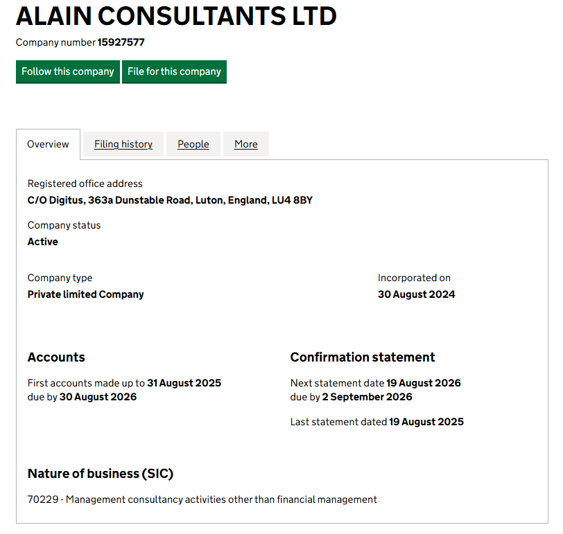Select the Overview tab
The height and width of the screenshot is (534, 563).
tap(48, 144)
